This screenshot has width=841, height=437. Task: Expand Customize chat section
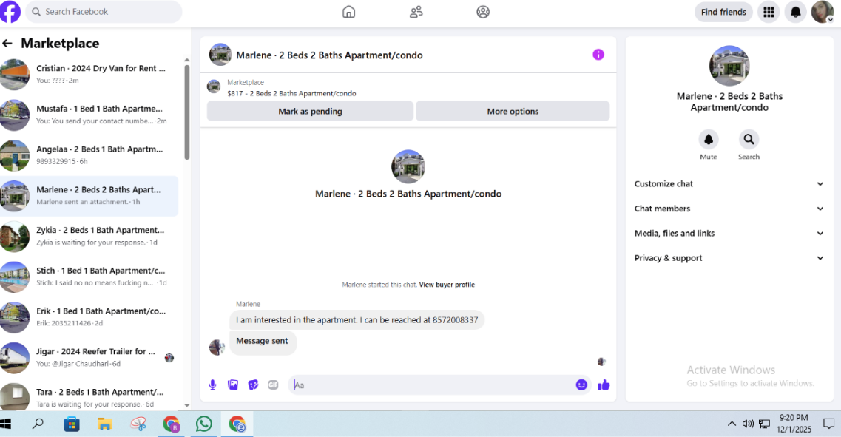729,184
